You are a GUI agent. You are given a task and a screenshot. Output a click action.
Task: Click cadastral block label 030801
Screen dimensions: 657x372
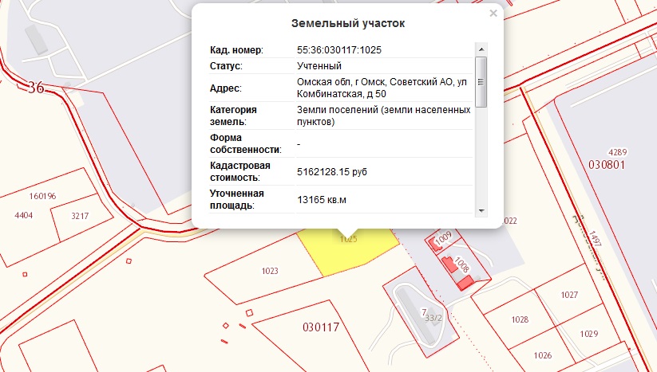(606, 165)
